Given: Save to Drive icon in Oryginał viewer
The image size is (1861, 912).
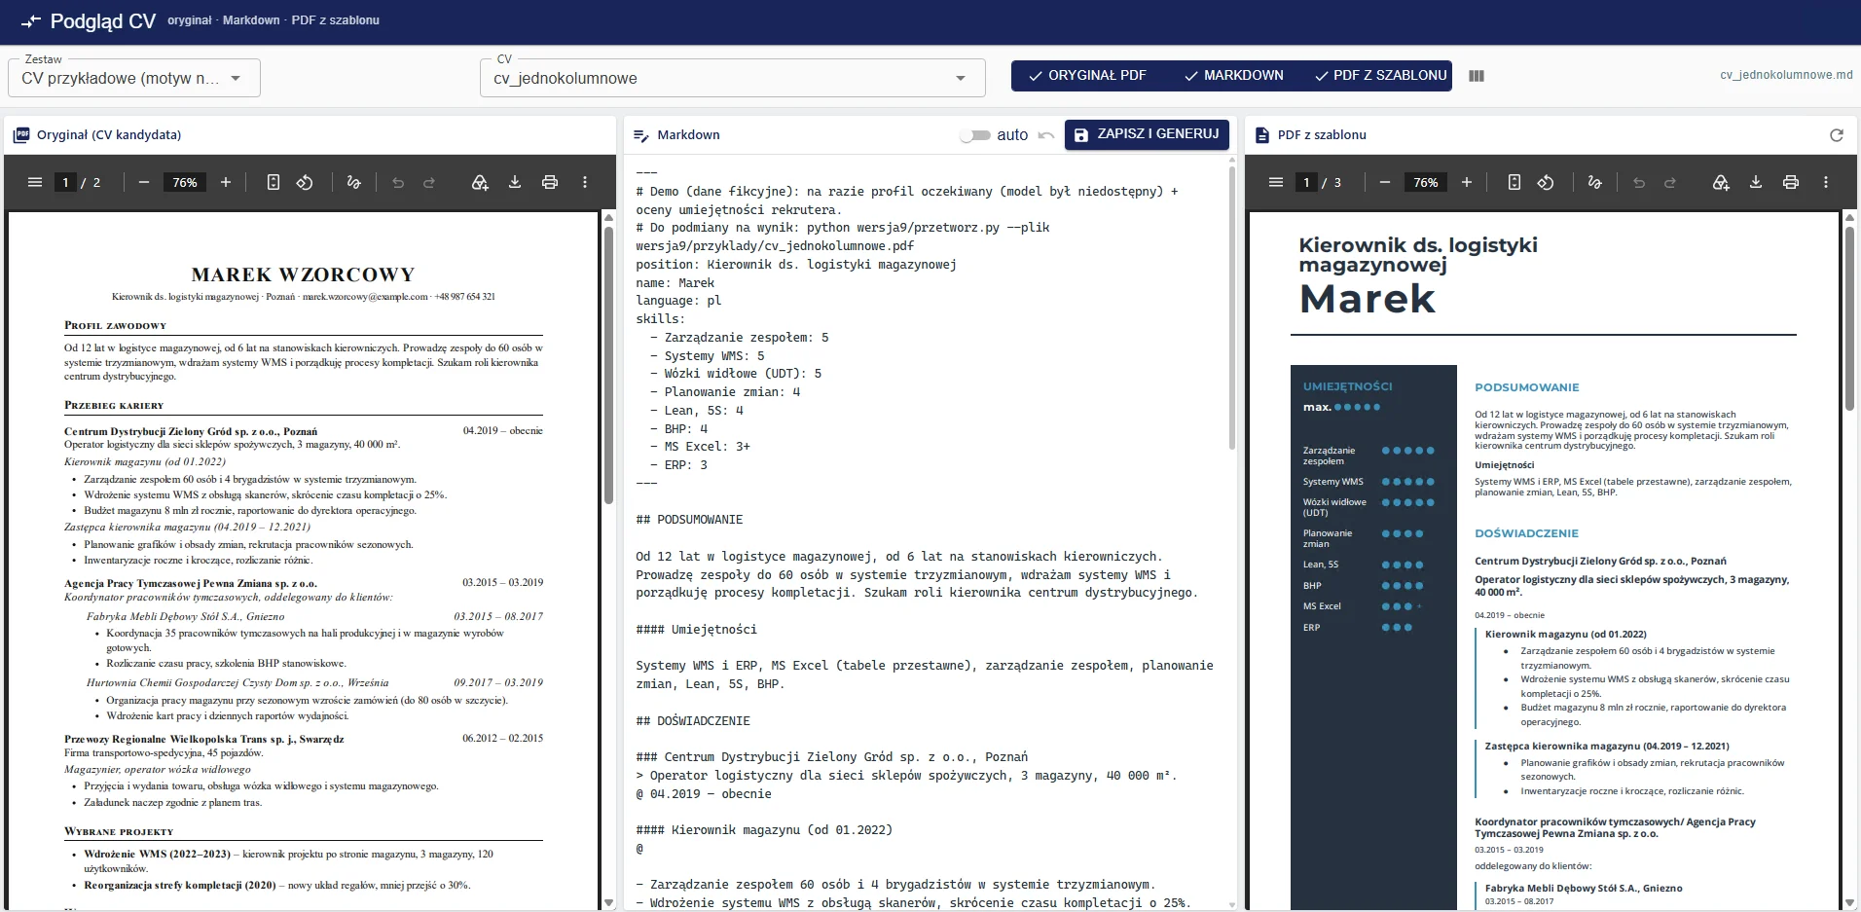Looking at the screenshot, I should coord(480,182).
